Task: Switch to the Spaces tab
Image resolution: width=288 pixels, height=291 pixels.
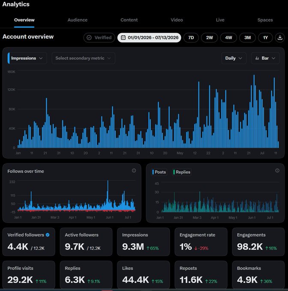Action: (x=265, y=20)
